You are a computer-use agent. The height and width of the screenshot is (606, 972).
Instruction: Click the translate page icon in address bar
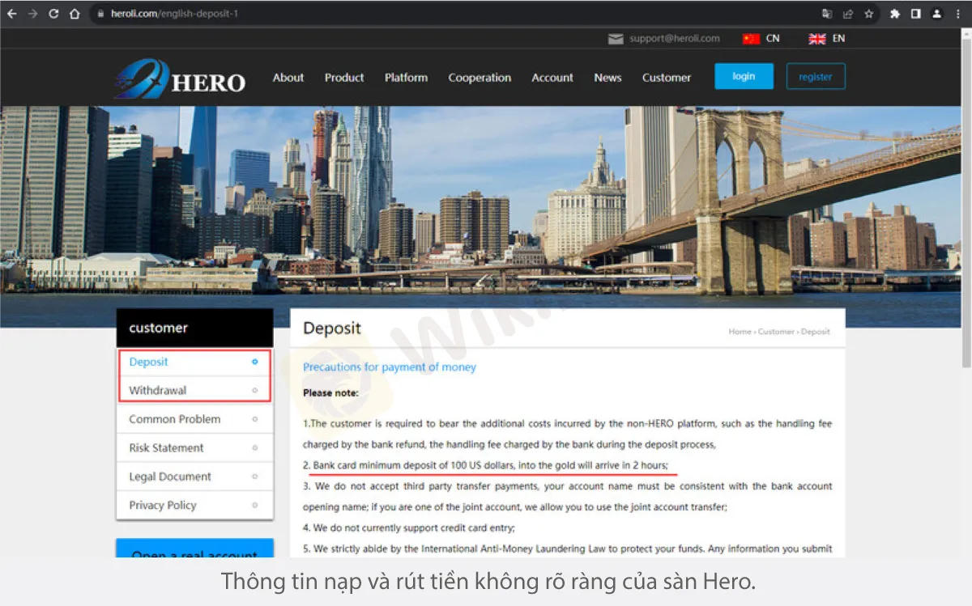tap(827, 14)
